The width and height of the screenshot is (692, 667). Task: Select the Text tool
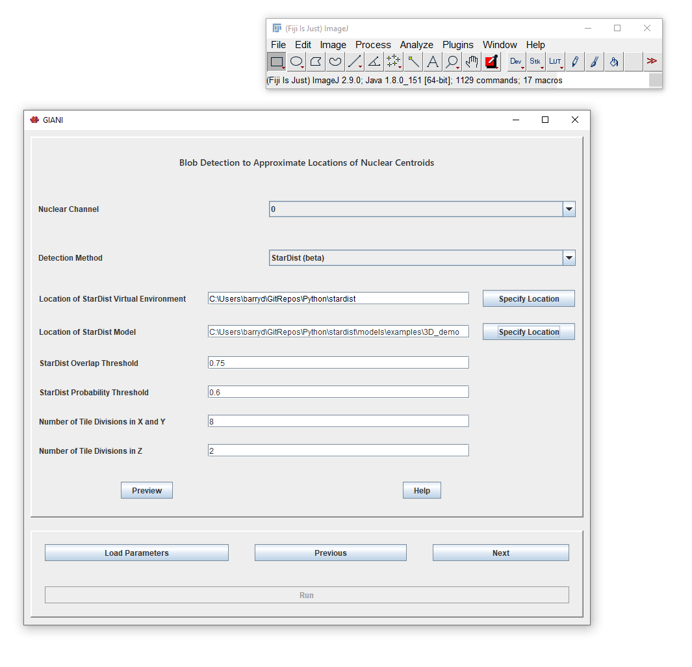click(433, 62)
